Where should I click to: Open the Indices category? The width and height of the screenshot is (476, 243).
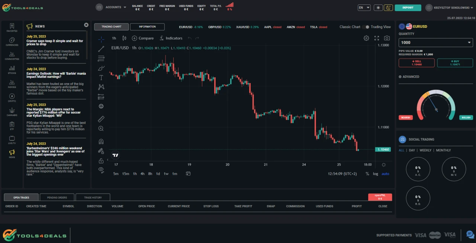[12, 84]
